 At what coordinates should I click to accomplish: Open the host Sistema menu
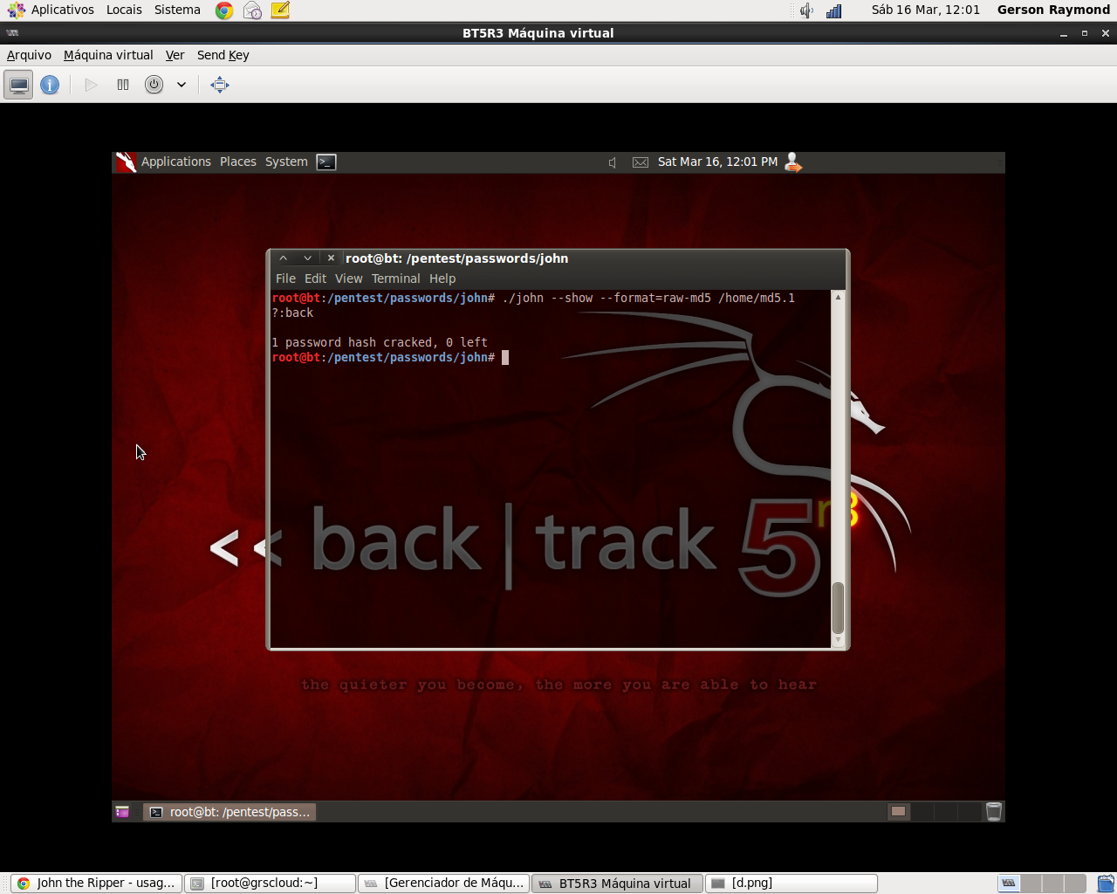point(177,10)
